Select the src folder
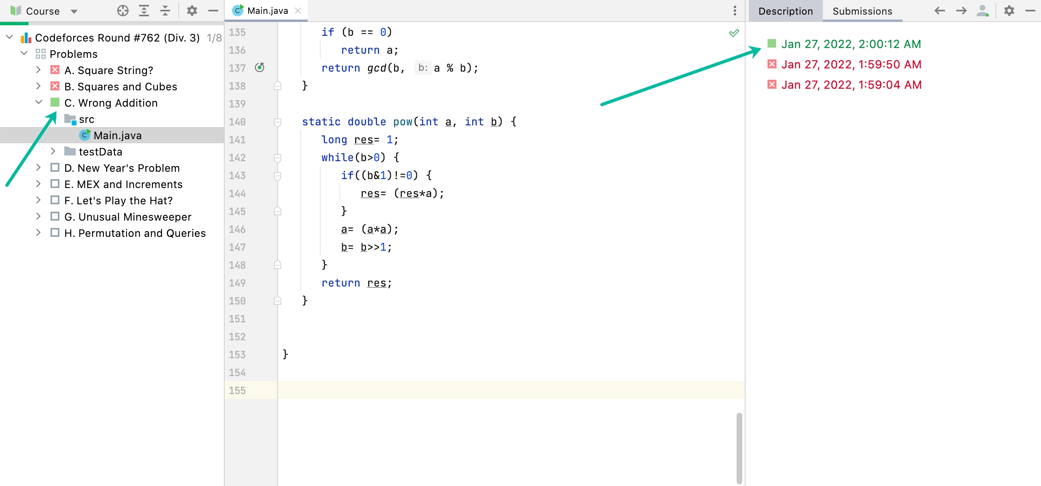The image size is (1041, 486). [x=87, y=119]
